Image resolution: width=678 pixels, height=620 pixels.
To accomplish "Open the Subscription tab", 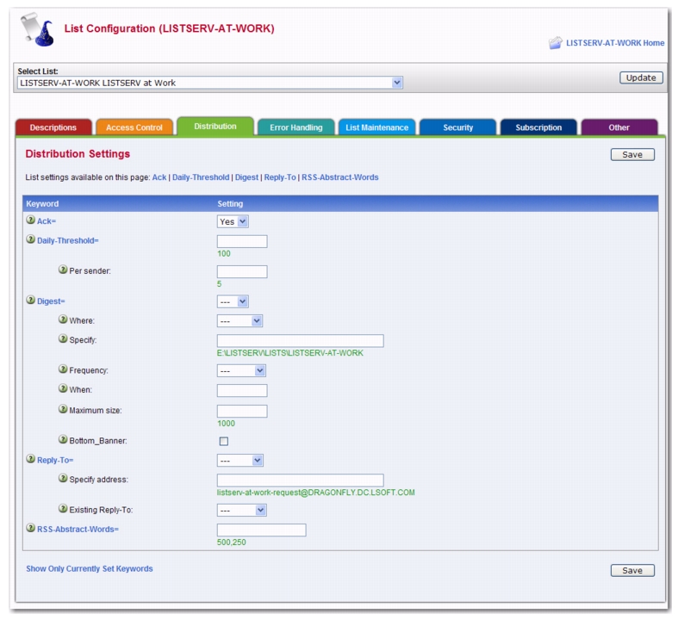I will 538,127.
